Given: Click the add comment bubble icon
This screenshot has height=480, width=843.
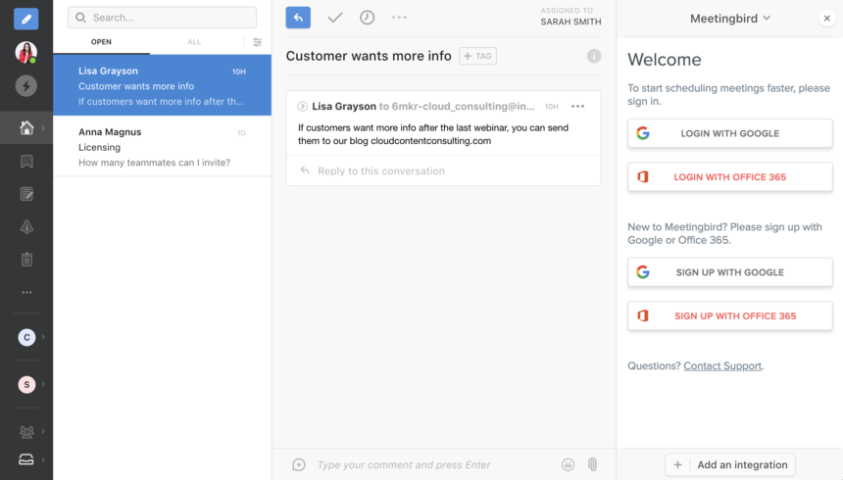Looking at the screenshot, I should coord(299,465).
